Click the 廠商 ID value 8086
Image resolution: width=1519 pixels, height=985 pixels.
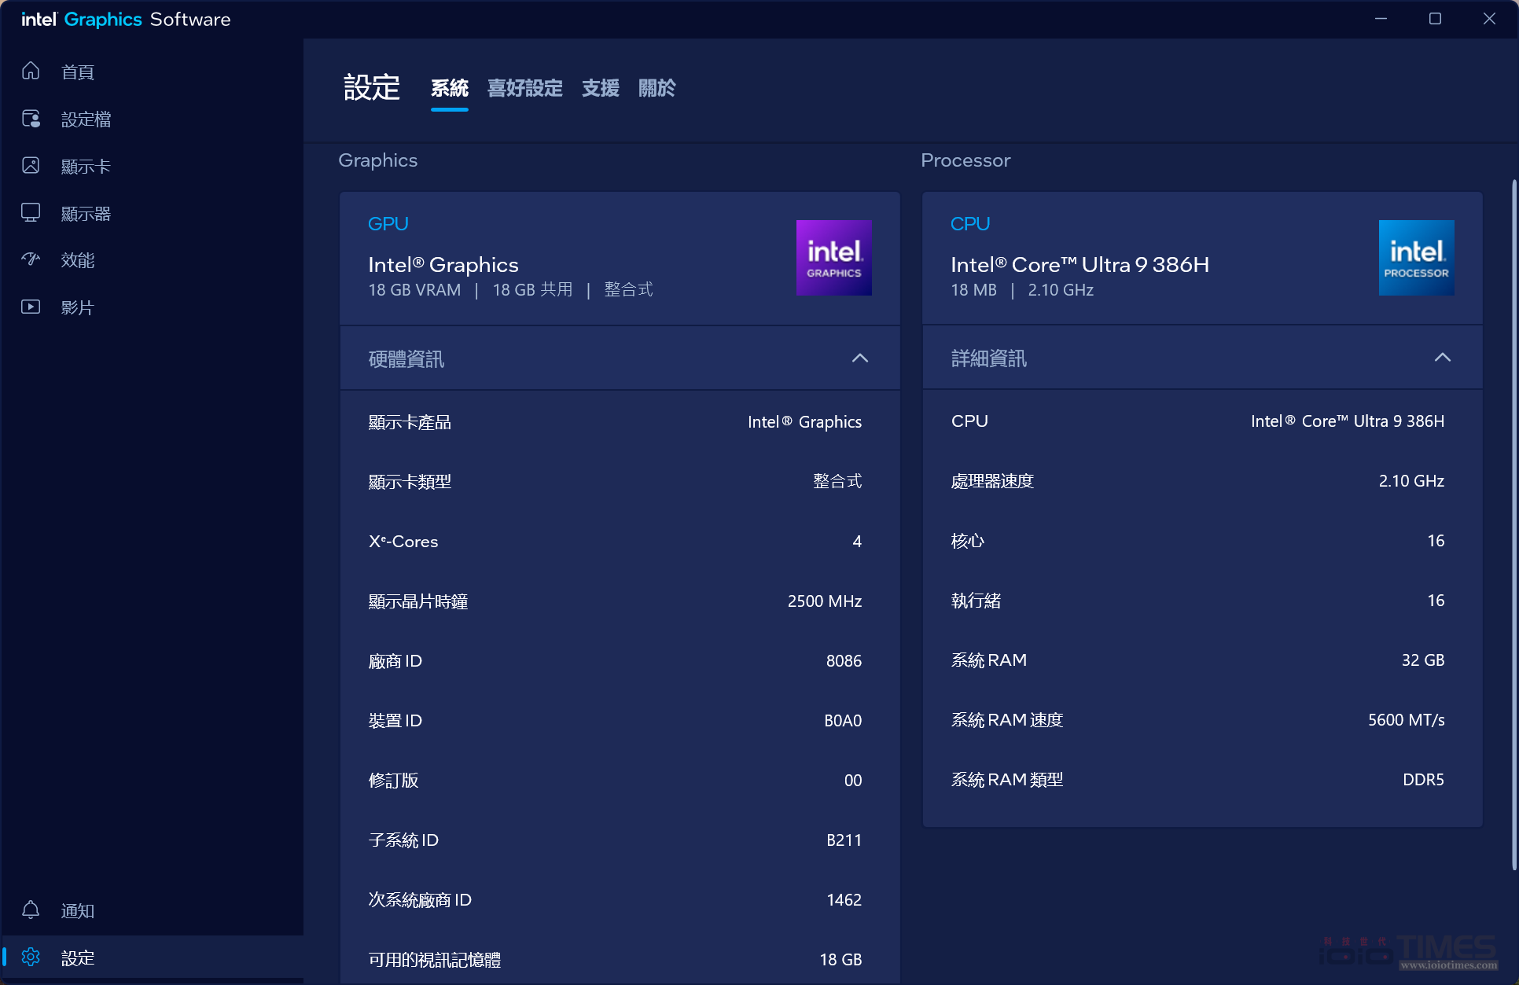click(x=844, y=661)
